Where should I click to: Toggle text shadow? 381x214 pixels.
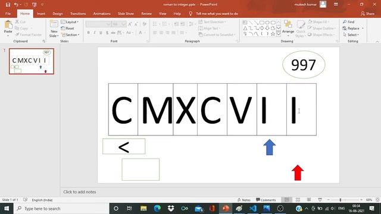point(107,33)
